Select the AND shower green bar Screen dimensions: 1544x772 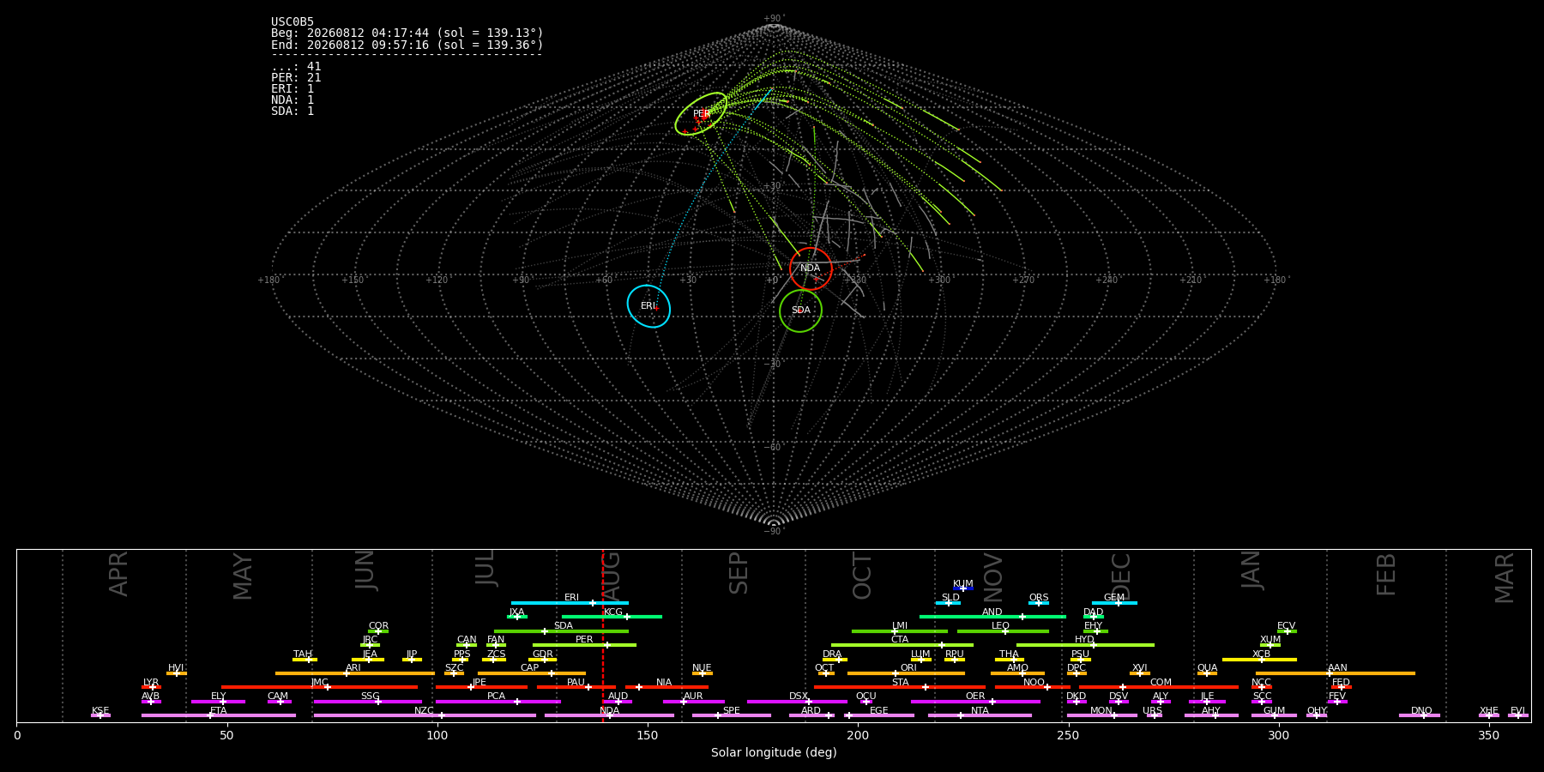pos(992,617)
